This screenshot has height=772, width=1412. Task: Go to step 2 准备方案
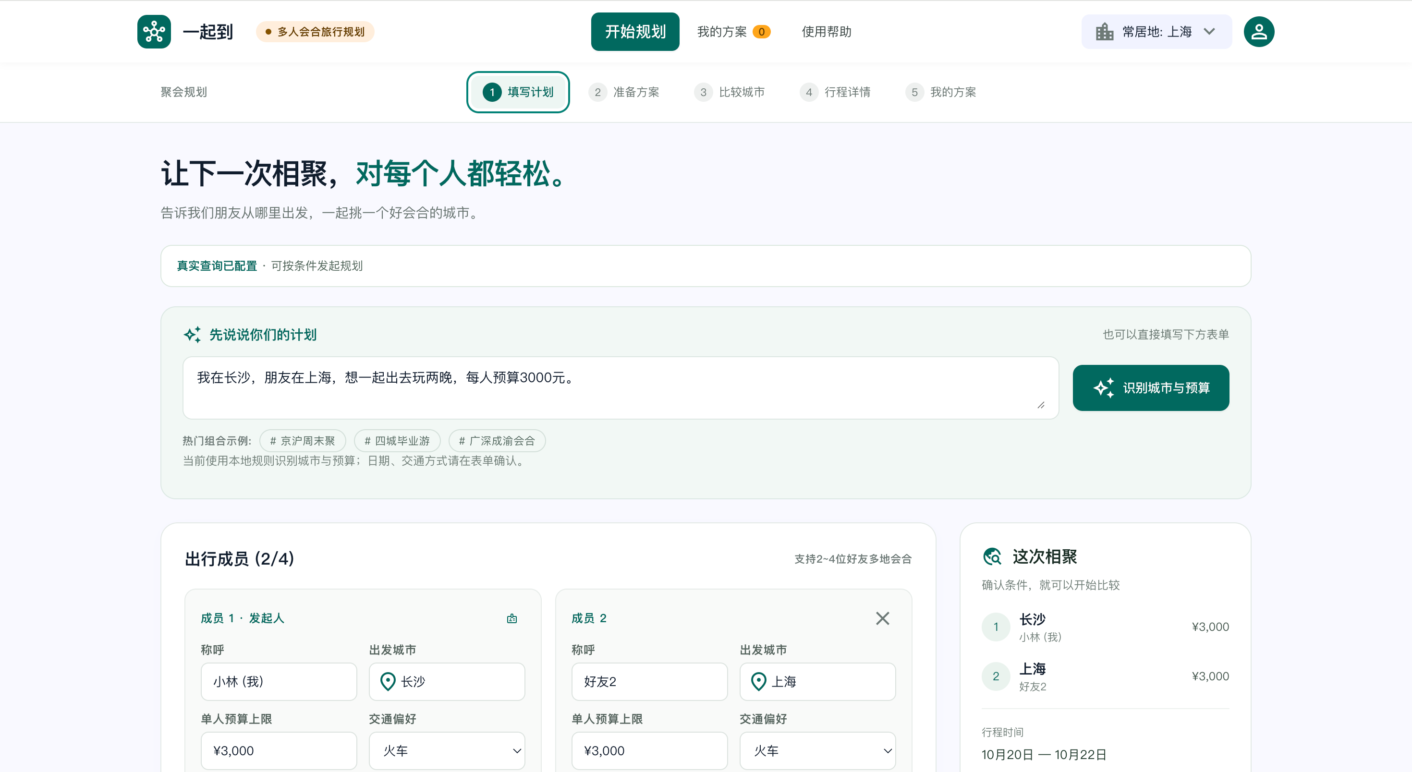(x=624, y=92)
